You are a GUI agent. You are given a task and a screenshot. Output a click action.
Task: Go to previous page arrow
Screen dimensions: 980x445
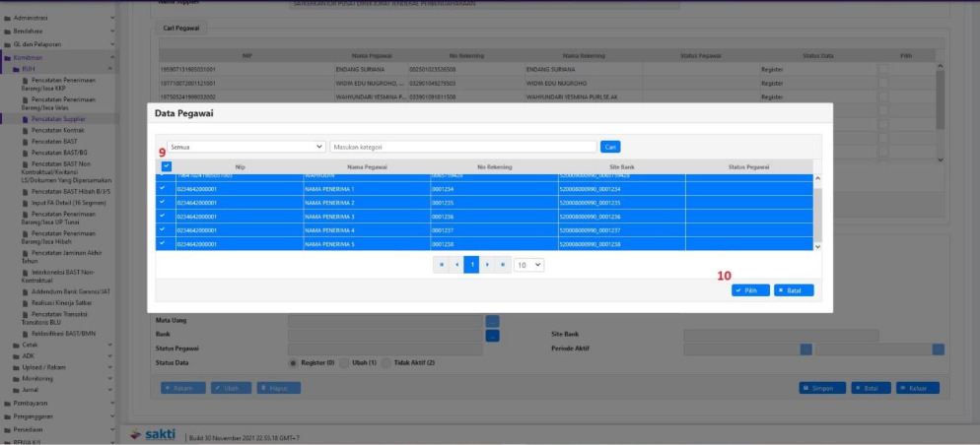[x=456, y=265]
